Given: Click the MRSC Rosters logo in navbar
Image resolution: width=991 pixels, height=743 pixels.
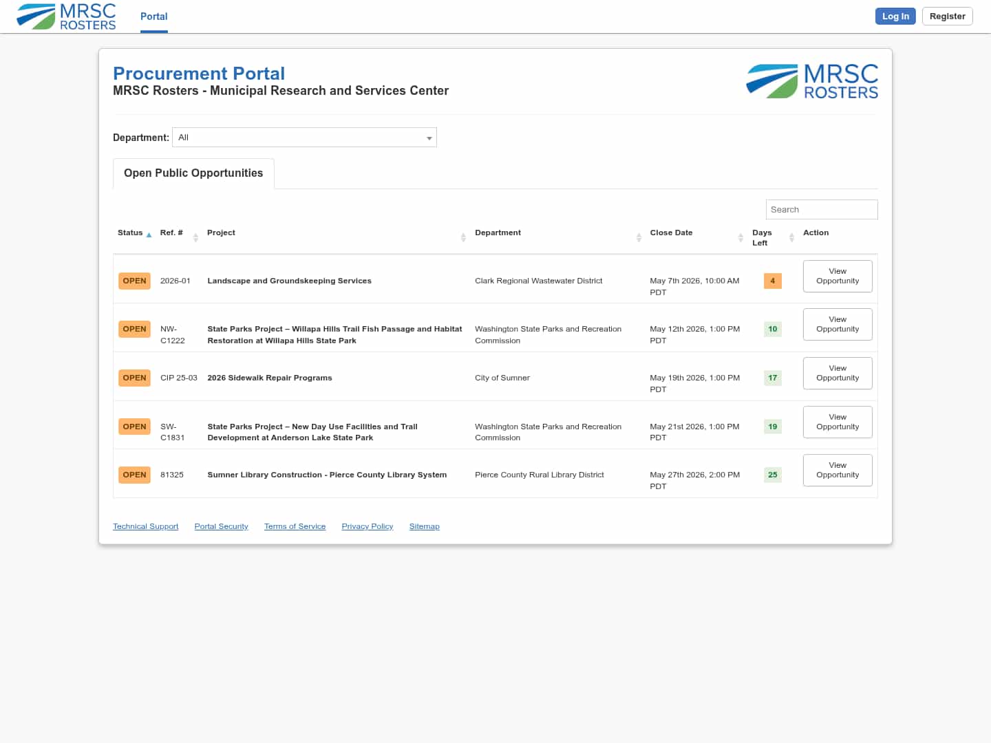Looking at the screenshot, I should [66, 17].
